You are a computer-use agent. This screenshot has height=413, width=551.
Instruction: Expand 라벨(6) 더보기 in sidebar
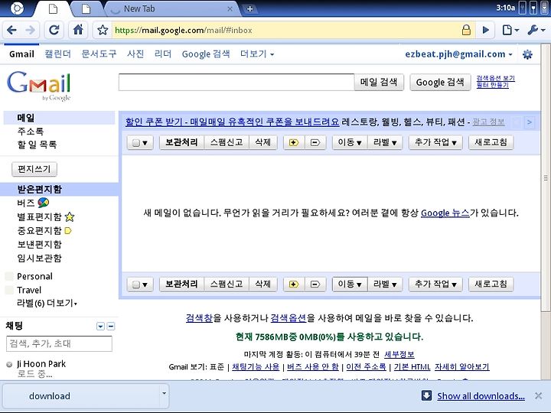pos(47,303)
